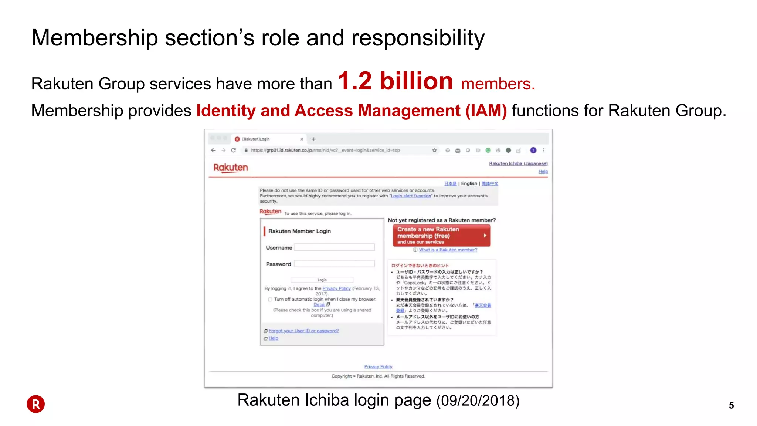Bookmark the page with the star icon

click(434, 150)
